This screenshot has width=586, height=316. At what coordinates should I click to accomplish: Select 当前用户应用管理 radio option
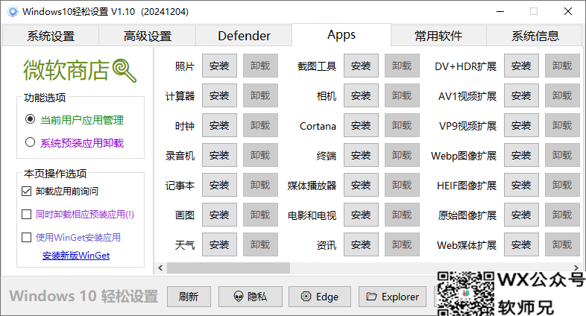coord(31,119)
